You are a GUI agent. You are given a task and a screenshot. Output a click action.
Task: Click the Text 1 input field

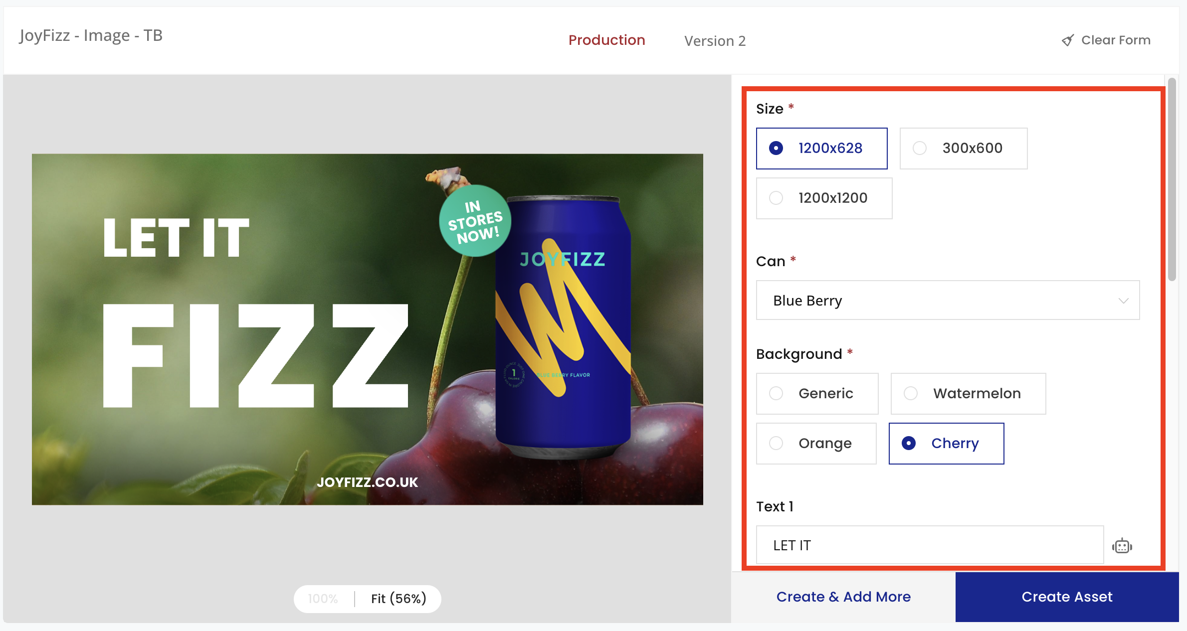(x=929, y=545)
